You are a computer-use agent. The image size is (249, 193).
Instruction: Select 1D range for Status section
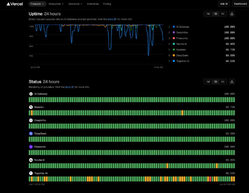pyautogui.click(x=215, y=82)
